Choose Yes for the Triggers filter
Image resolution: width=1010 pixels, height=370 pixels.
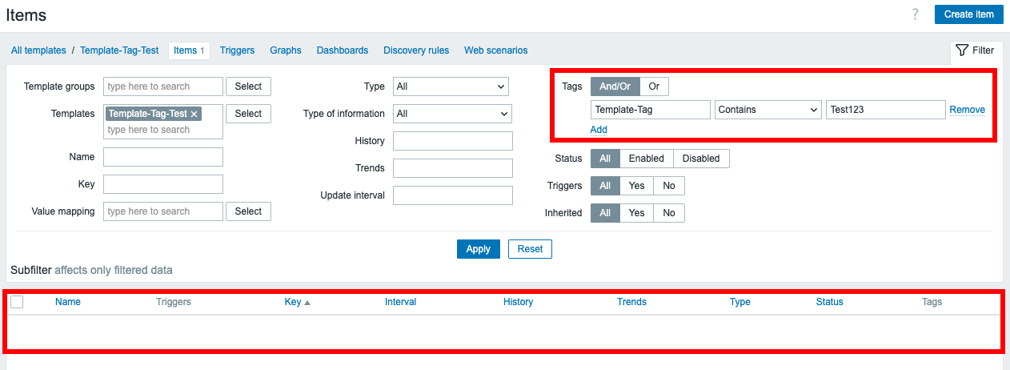point(636,186)
